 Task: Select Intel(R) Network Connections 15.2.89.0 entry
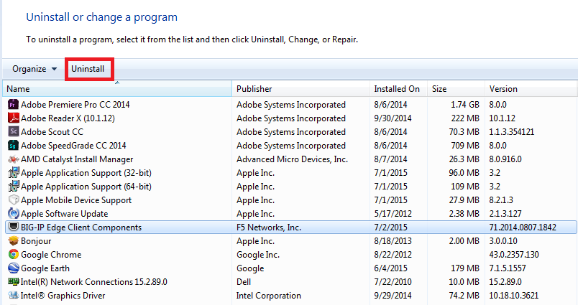coord(94,282)
